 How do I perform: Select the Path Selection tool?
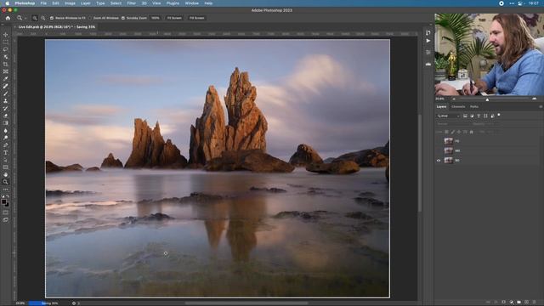(6, 160)
